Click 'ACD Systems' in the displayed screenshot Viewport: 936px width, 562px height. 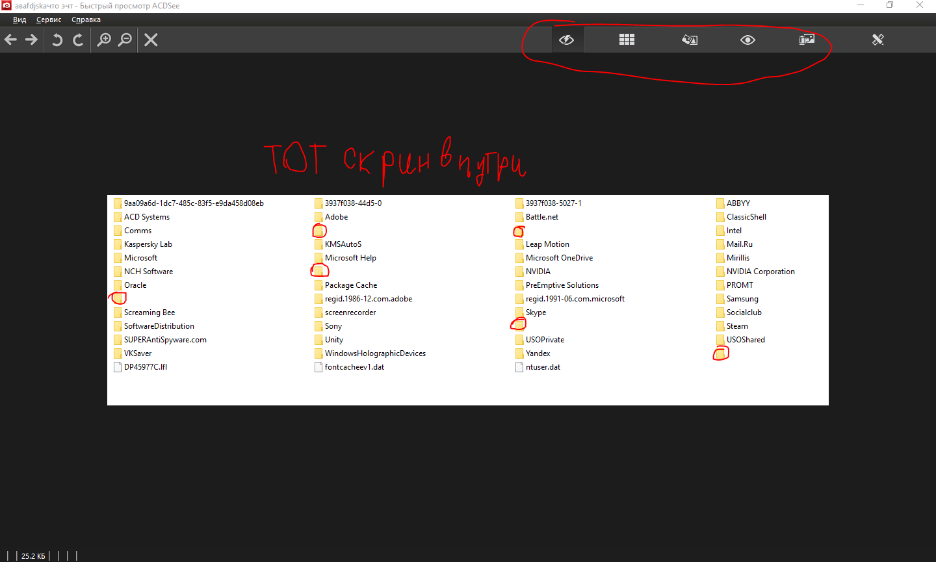(x=147, y=217)
